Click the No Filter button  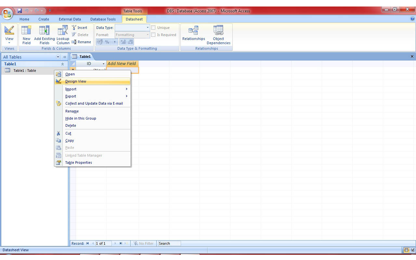[143, 243]
